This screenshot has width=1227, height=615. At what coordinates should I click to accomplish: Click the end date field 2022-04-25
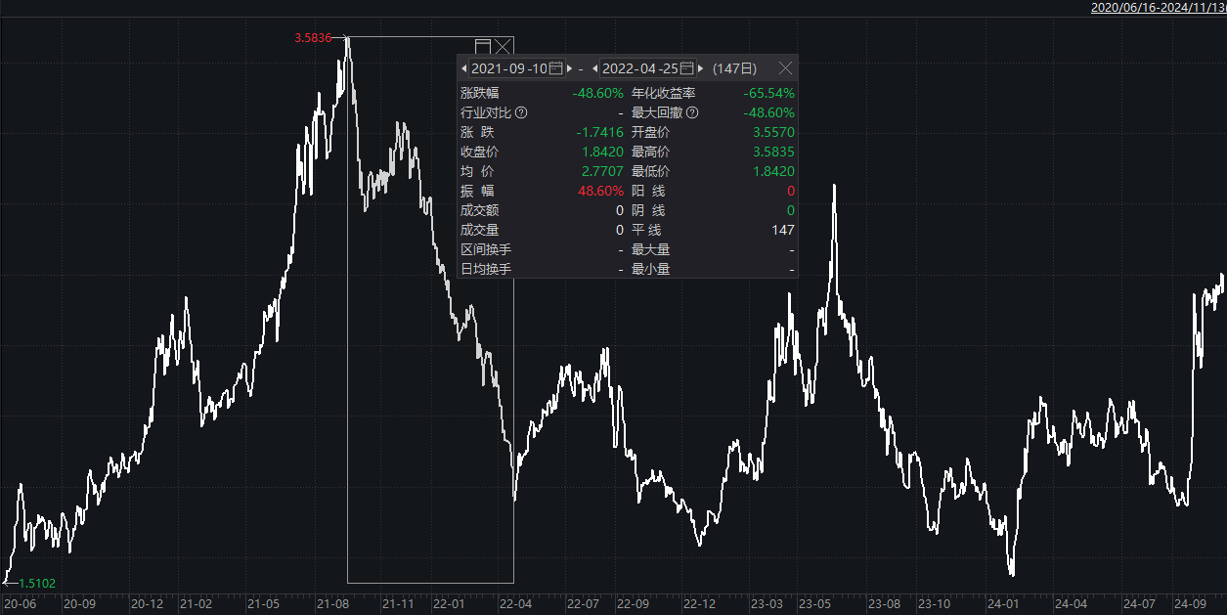[x=639, y=68]
